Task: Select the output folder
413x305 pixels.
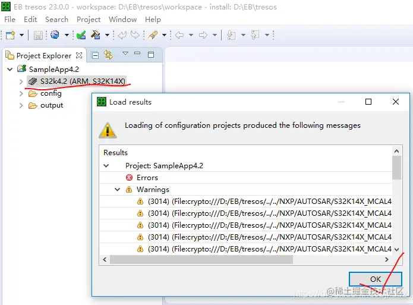Action: click(x=52, y=105)
